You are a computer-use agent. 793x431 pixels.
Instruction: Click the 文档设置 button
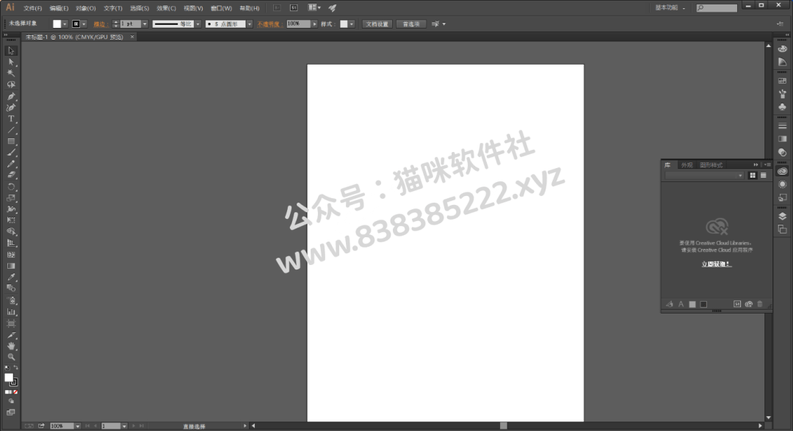pos(377,23)
